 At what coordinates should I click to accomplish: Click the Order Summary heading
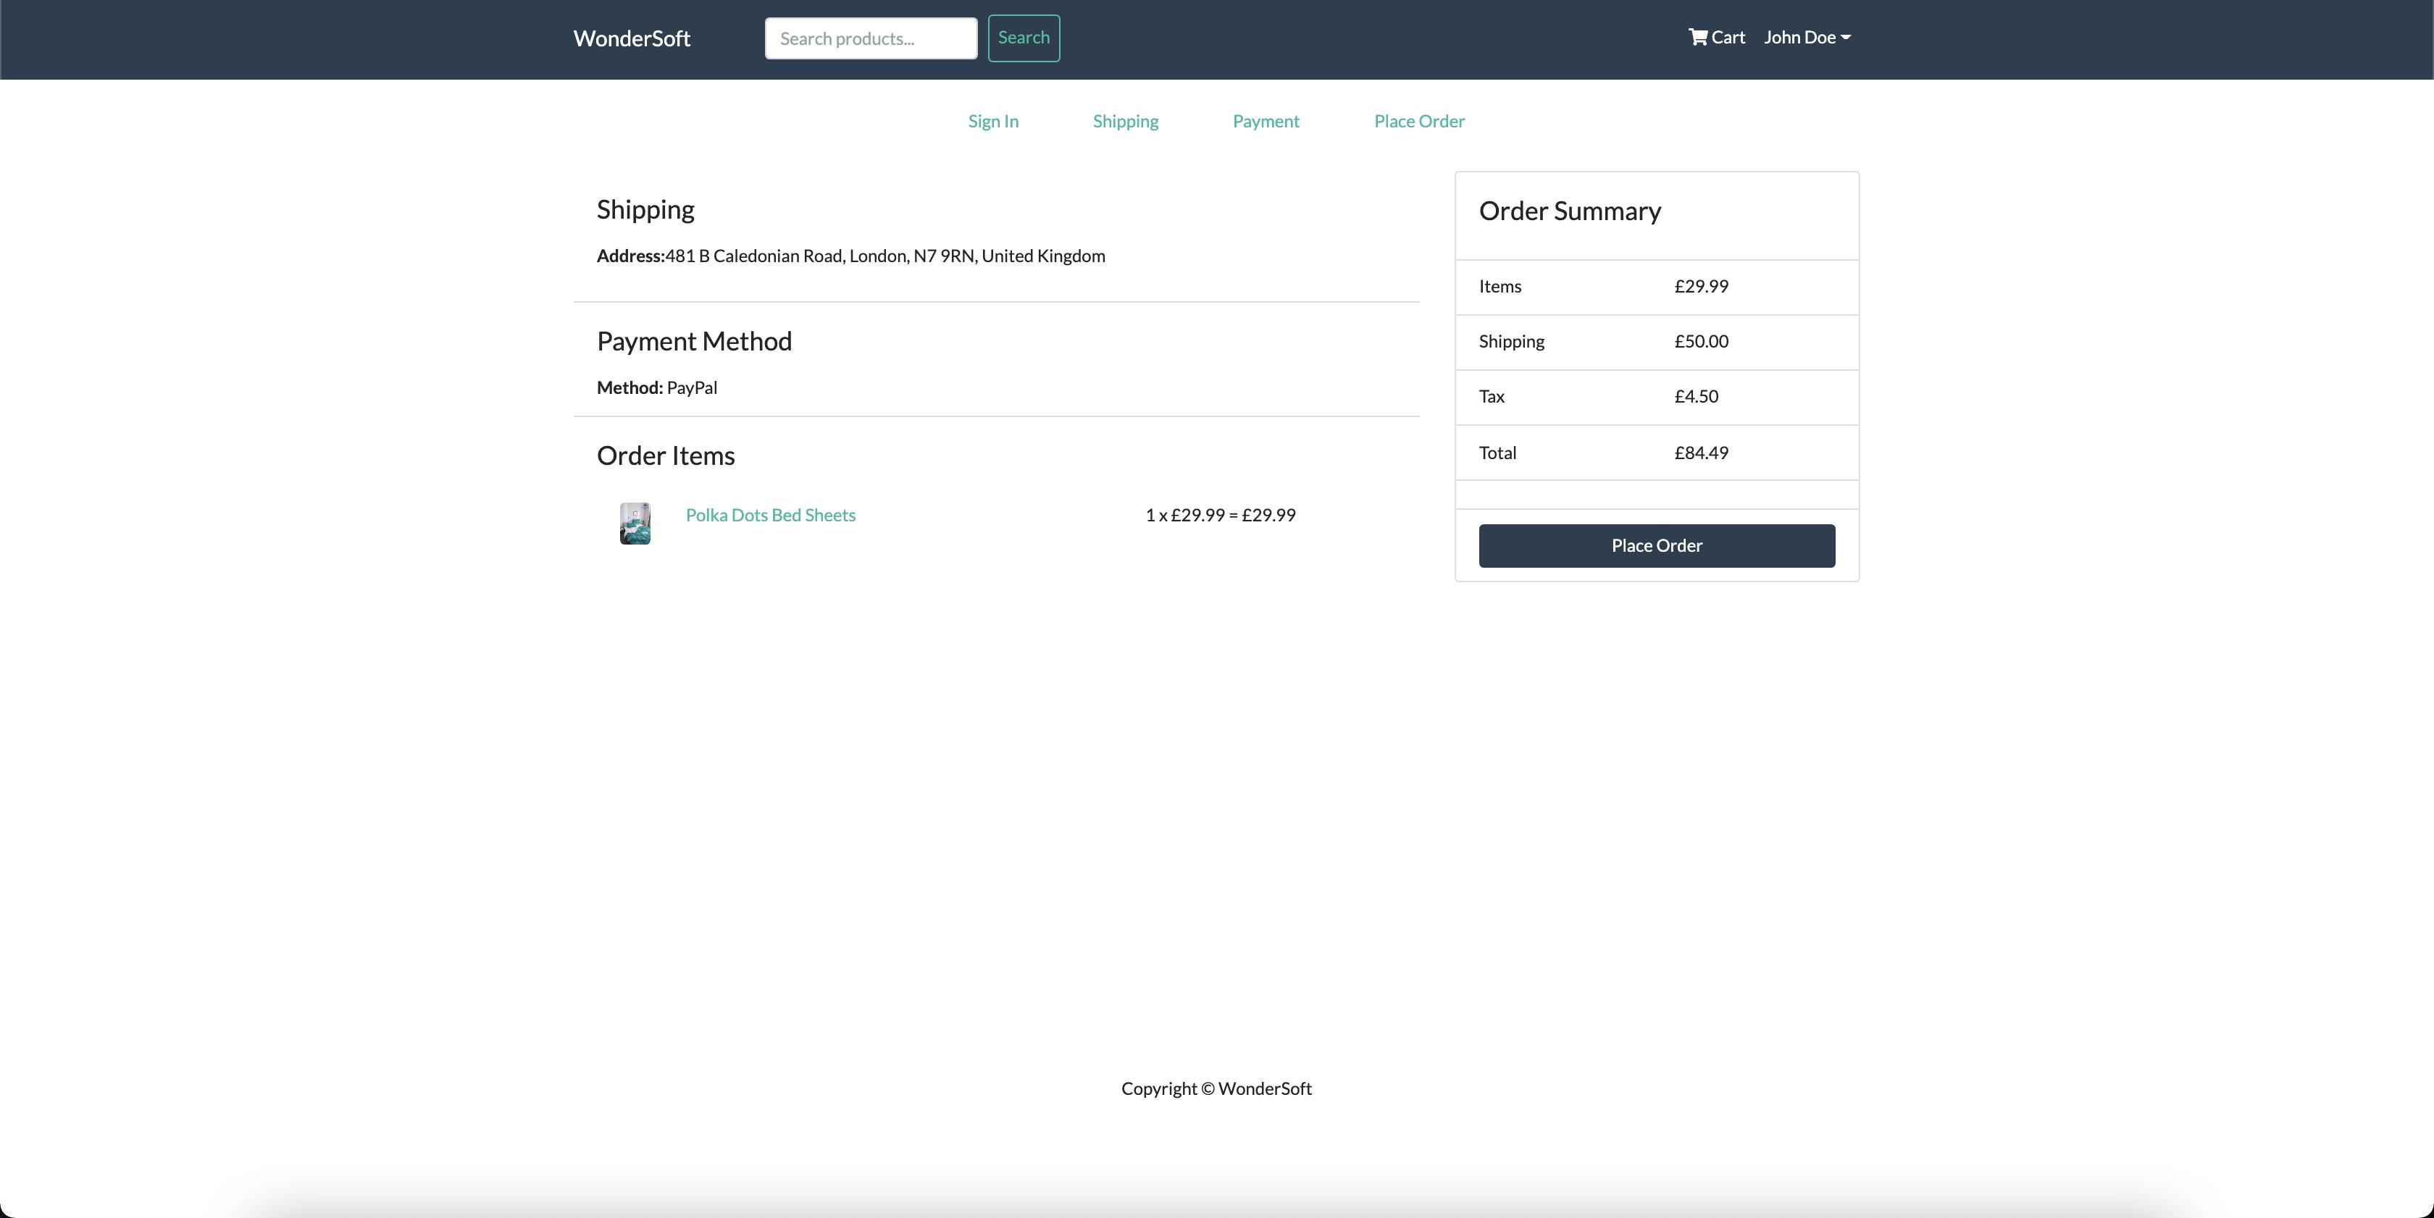click(x=1570, y=211)
